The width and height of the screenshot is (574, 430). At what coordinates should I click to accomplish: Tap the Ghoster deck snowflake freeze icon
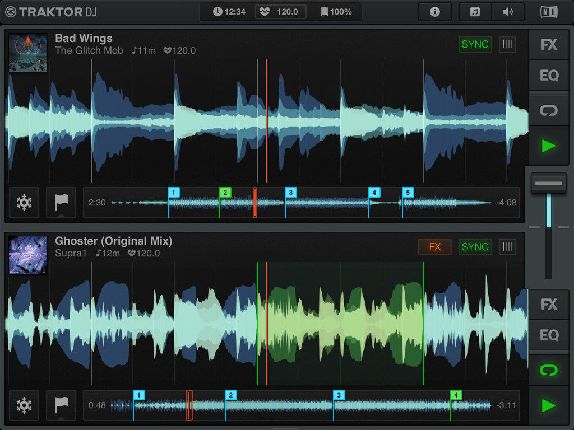[x=24, y=405]
